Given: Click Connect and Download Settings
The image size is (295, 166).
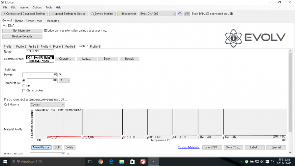Looking at the screenshot, I should [25, 14].
